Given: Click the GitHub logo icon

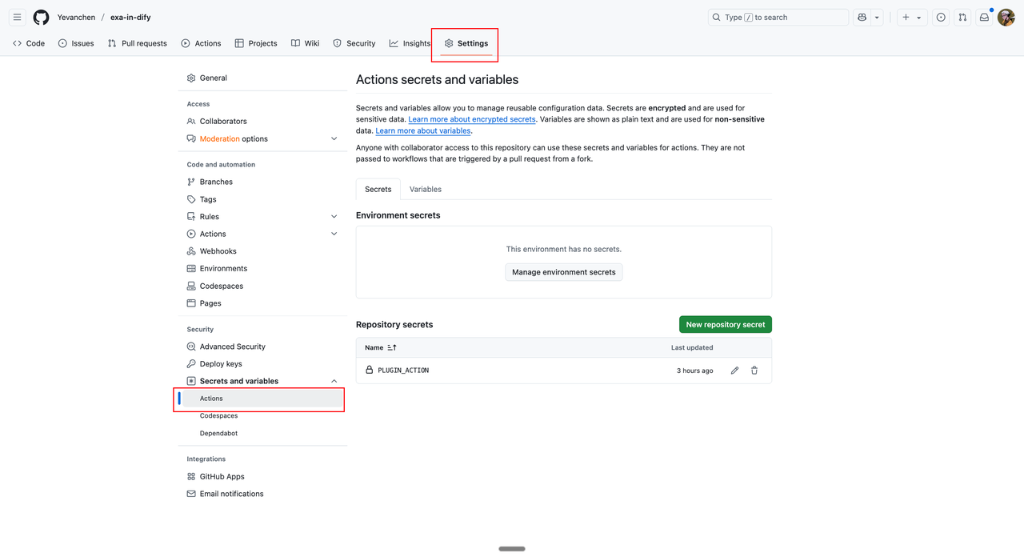Looking at the screenshot, I should [x=41, y=17].
